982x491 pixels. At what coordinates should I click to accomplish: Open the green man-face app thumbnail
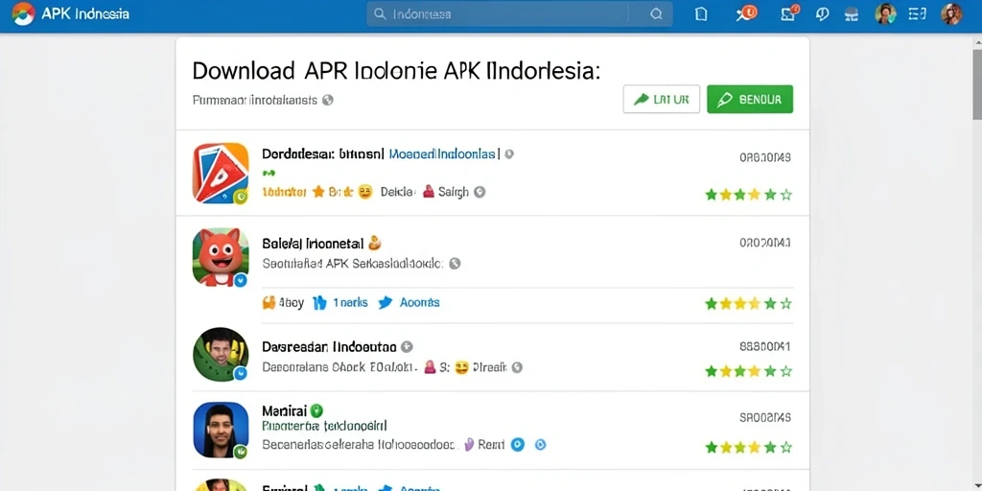click(x=221, y=355)
